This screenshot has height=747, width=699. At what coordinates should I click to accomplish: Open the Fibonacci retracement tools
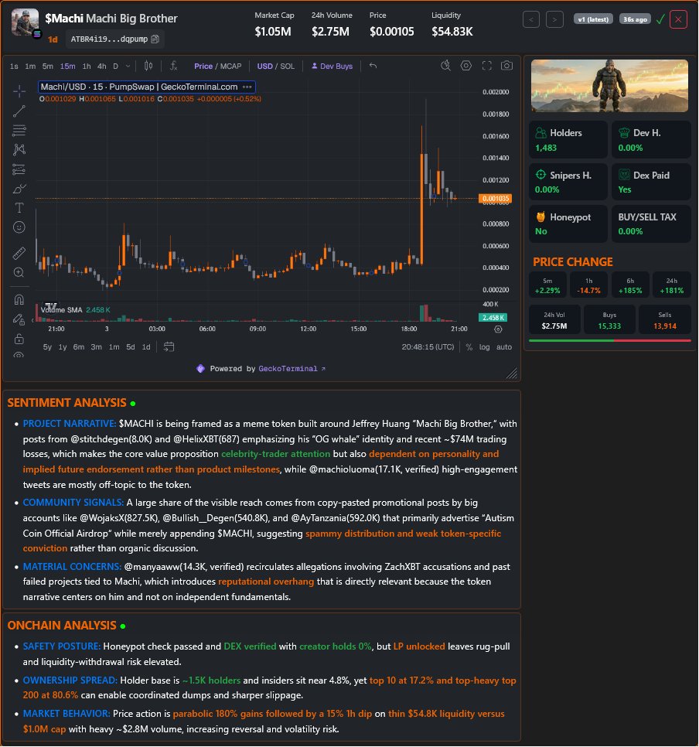tap(19, 130)
